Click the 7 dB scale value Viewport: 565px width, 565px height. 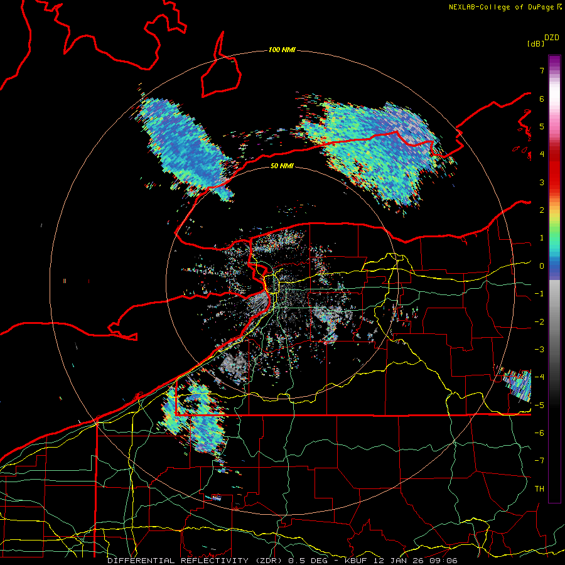point(542,70)
